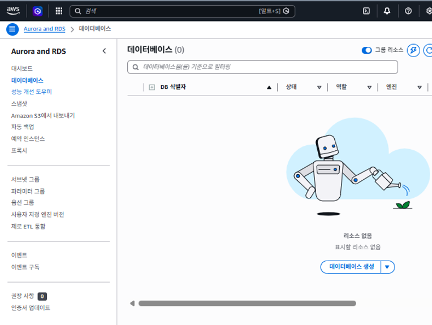Follow the Aurora and RDS breadcrumb link
Viewport: 432px width, 325px height.
pyautogui.click(x=44, y=29)
